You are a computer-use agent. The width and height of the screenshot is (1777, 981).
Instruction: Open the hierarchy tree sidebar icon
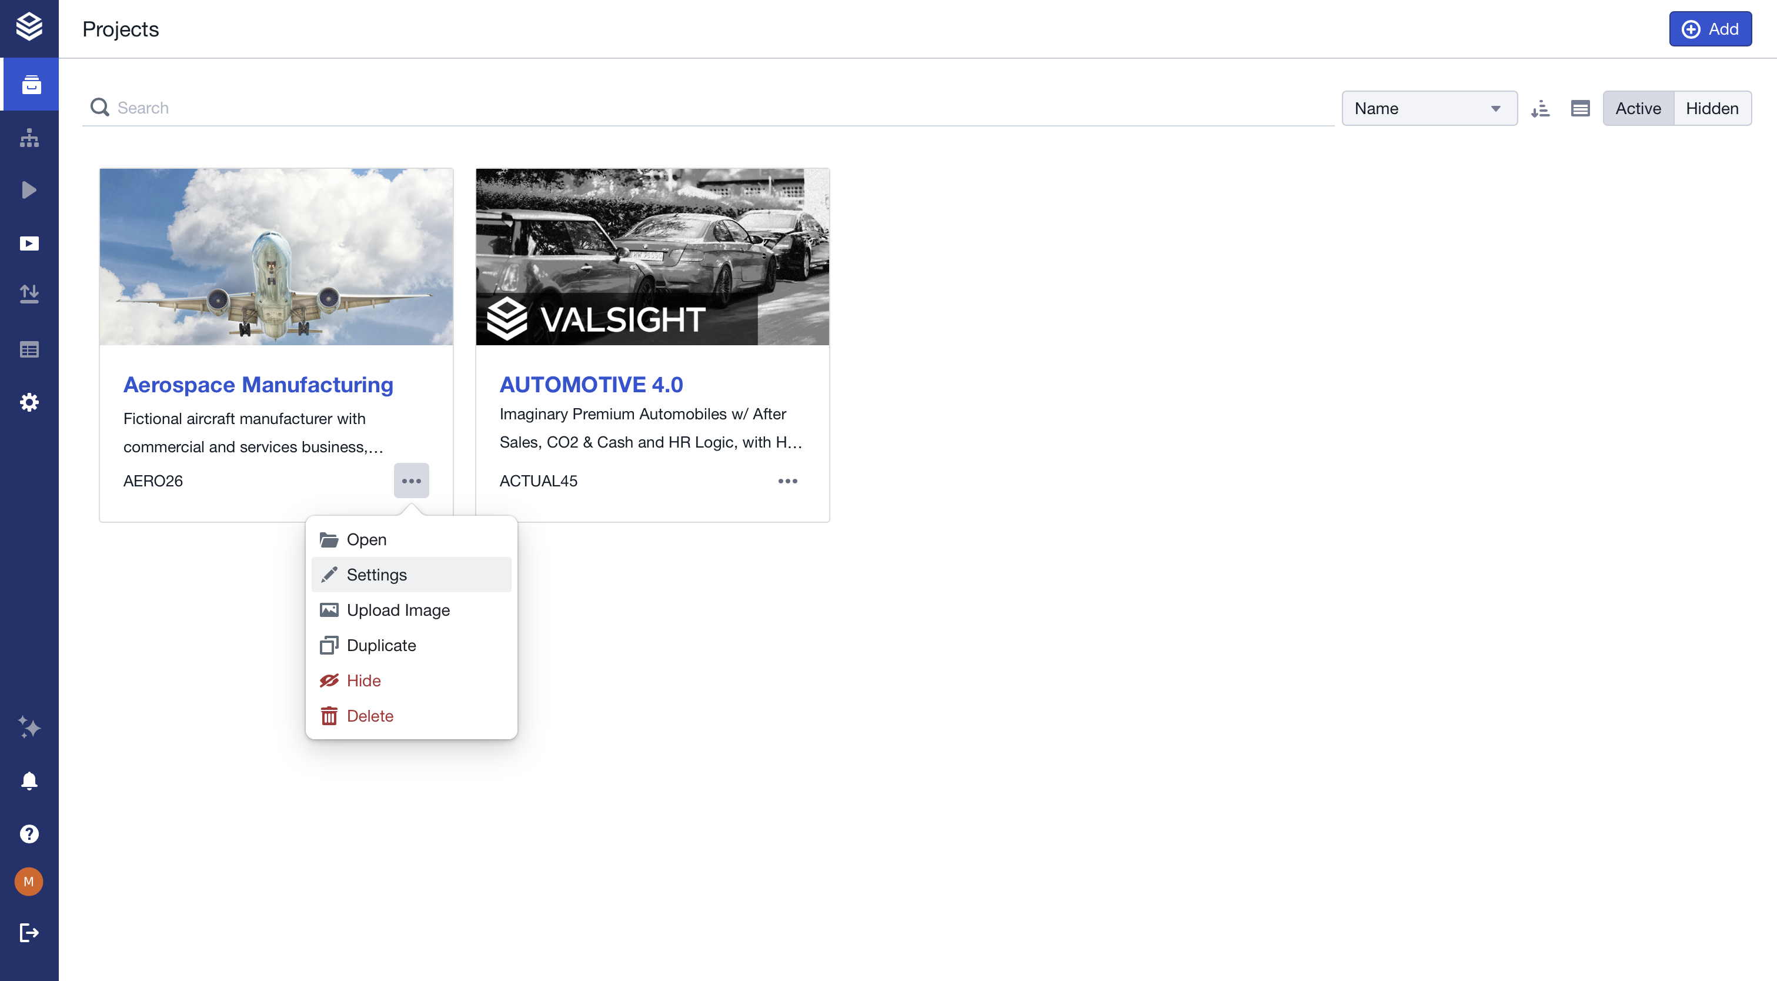coord(29,138)
